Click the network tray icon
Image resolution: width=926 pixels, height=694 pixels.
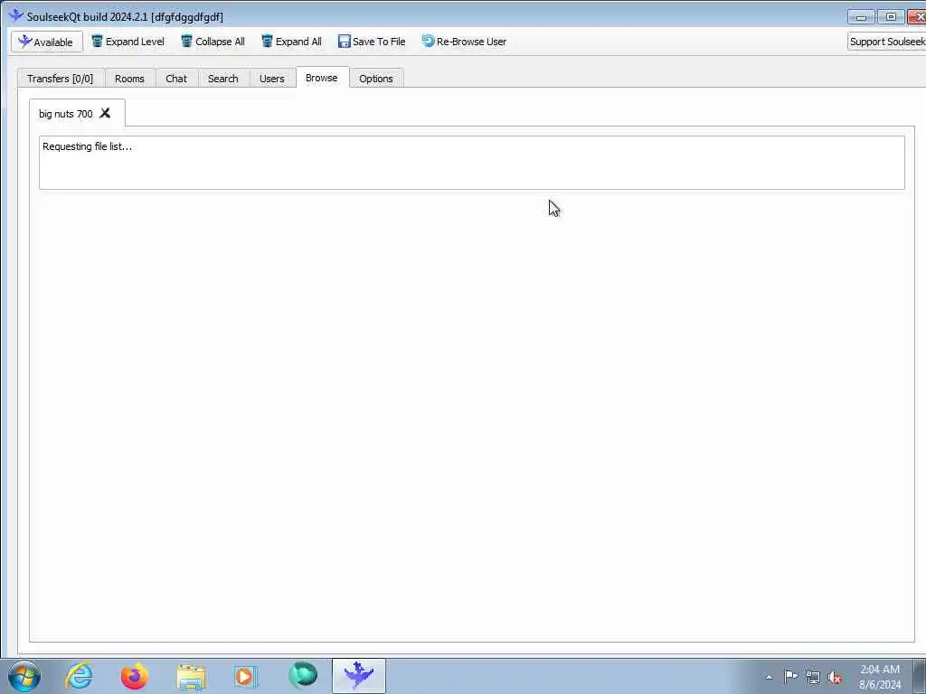pyautogui.click(x=813, y=677)
